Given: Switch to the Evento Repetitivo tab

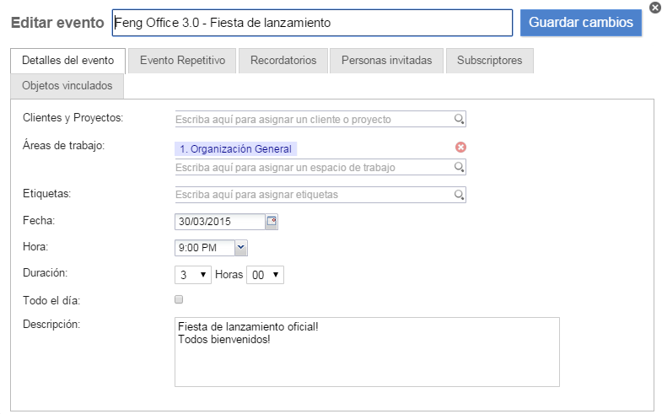Looking at the screenshot, I should tap(182, 61).
